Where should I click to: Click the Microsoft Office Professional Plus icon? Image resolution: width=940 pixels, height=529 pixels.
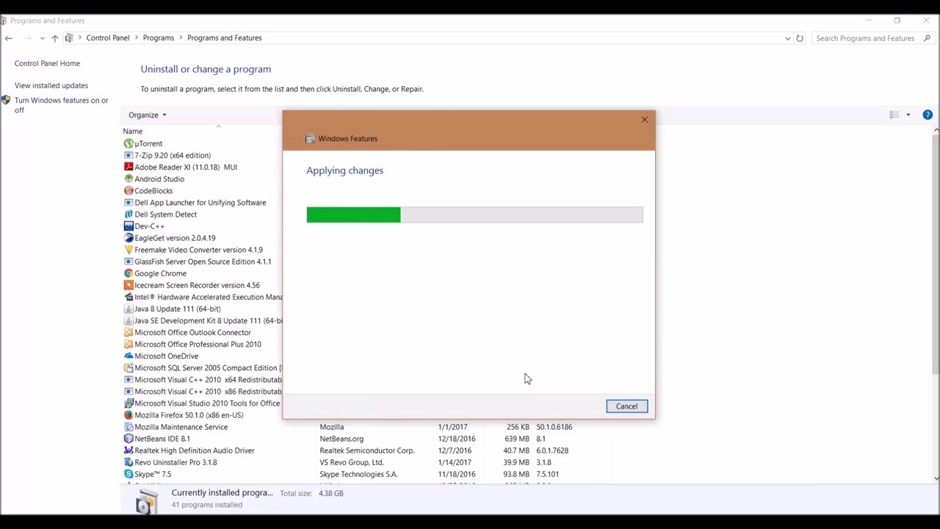[x=129, y=344]
